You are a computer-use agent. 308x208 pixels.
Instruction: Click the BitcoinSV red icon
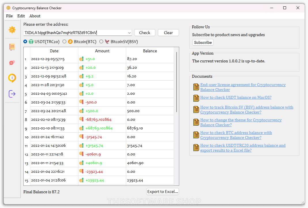point(107,42)
